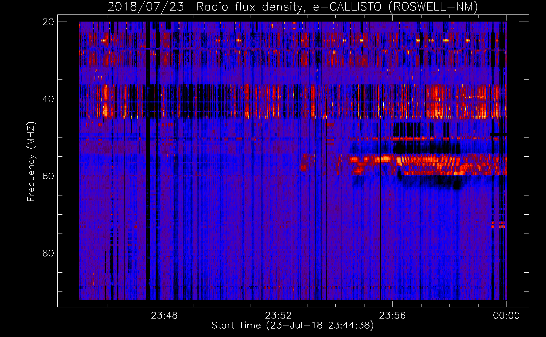Click the plot title '2018/07/23 Radio flux density, e-CALLISTO (ROSWELL-NM)'
The image size is (546, 337).
click(293, 7)
